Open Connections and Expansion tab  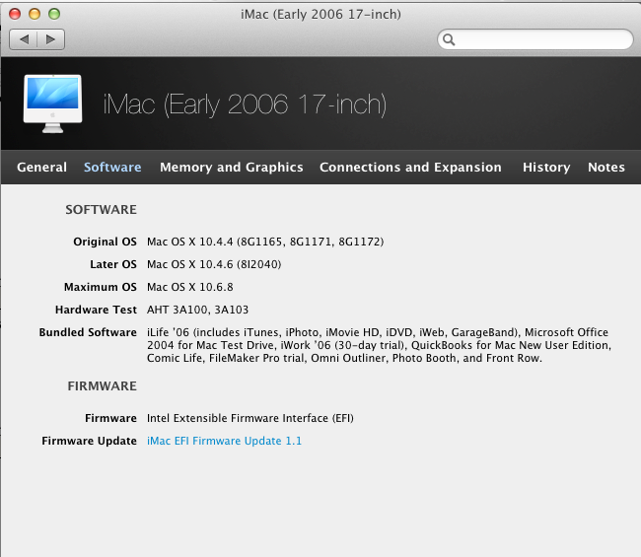(x=410, y=168)
